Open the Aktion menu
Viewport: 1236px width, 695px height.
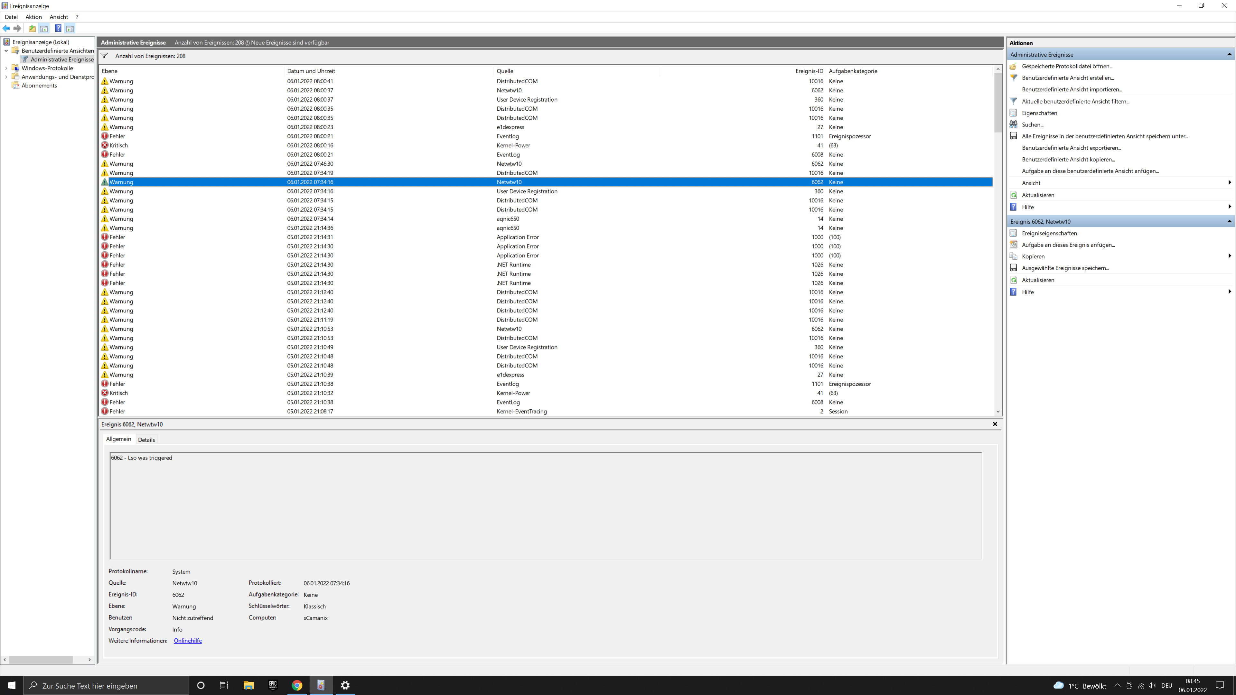click(x=33, y=17)
